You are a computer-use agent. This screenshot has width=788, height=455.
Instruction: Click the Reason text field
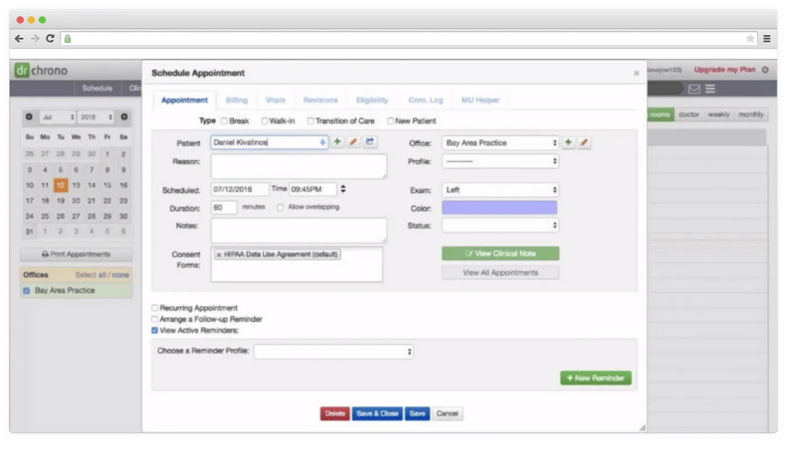[x=299, y=166]
